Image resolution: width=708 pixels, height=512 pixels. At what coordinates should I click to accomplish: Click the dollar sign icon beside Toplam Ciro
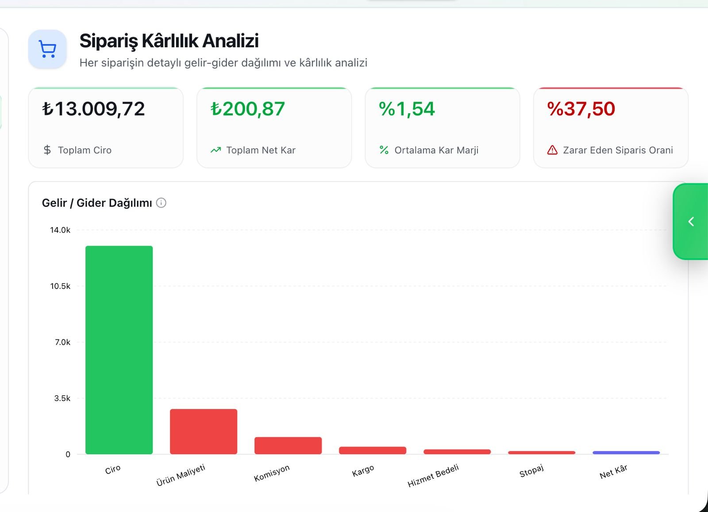[47, 150]
